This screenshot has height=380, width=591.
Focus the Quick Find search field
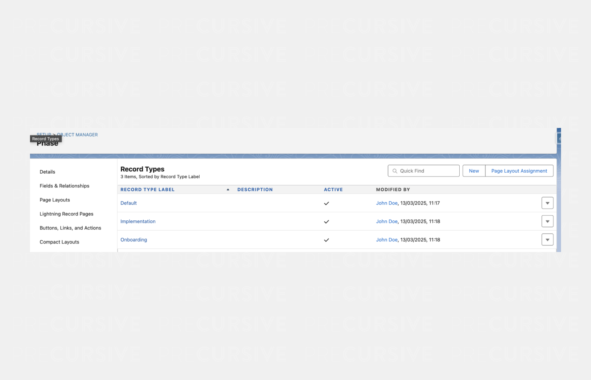[x=427, y=171]
